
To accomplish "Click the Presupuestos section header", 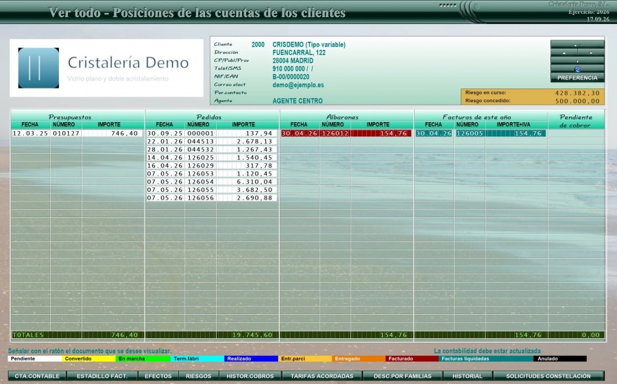I will [x=70, y=117].
